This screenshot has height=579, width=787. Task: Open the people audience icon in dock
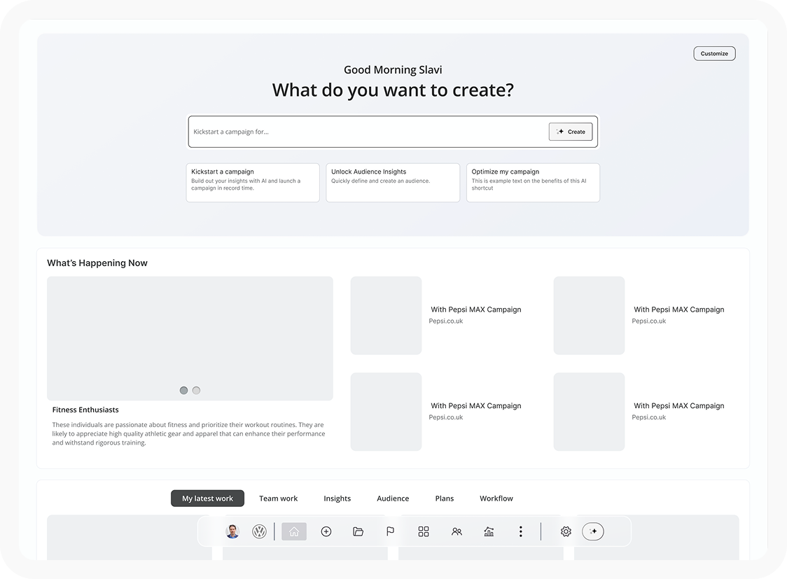[457, 531]
